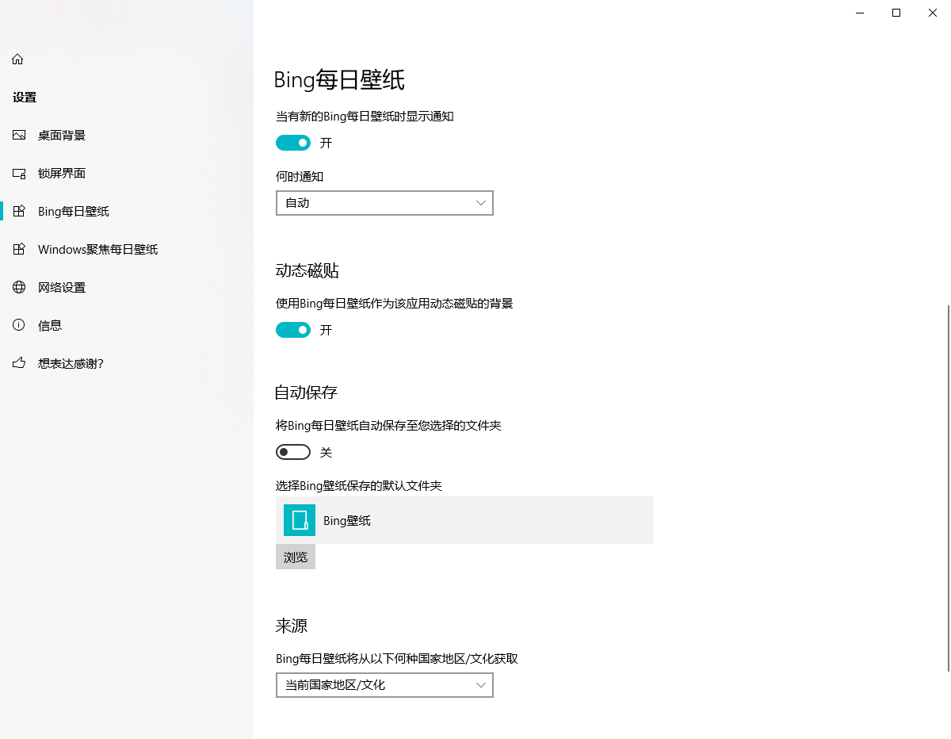Click the 浏览 browse button
Viewport: 951px width, 739px height.
pos(296,557)
